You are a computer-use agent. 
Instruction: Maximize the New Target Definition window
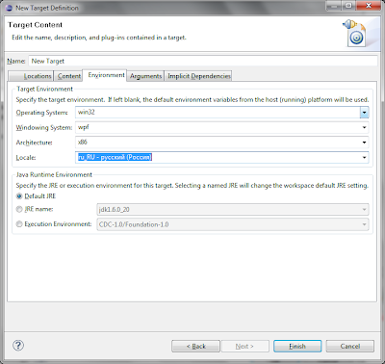click(348, 6)
